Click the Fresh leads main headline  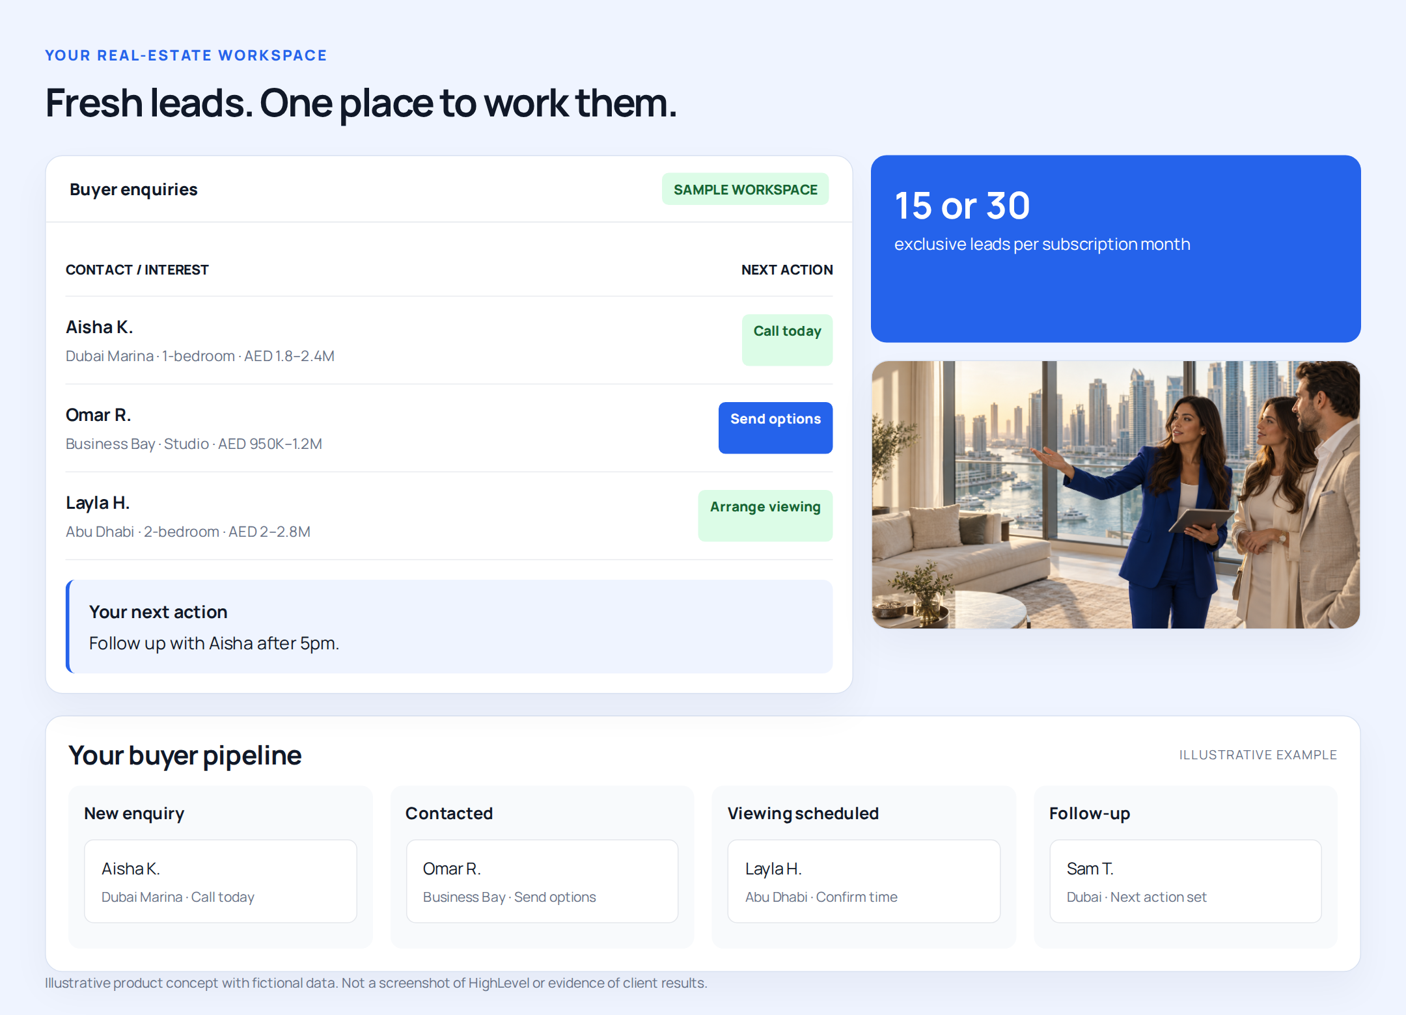pos(361,103)
